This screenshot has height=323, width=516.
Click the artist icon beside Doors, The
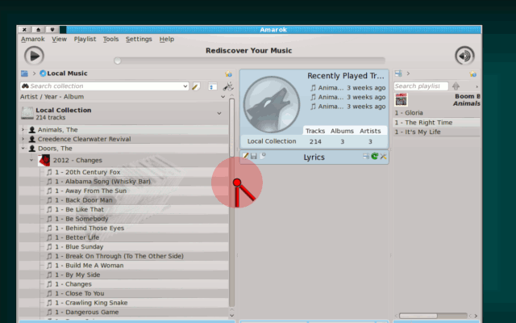click(32, 149)
